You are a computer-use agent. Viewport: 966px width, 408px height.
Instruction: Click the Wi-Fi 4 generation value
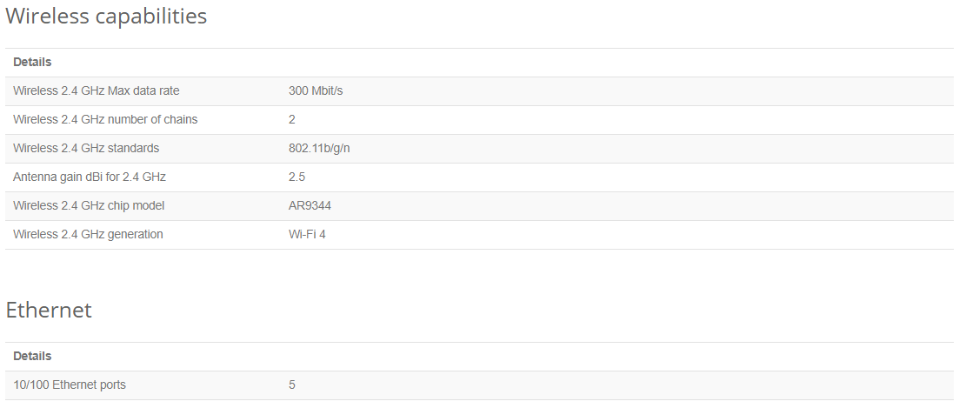307,234
